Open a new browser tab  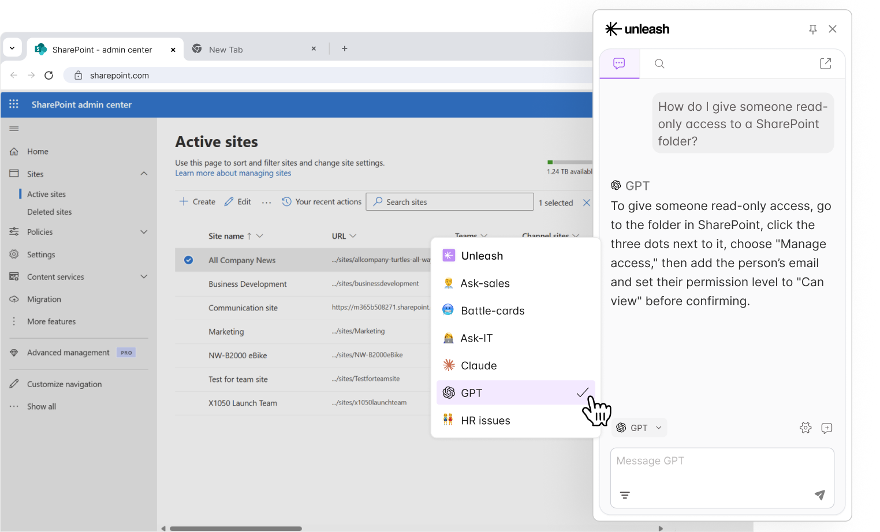pyautogui.click(x=345, y=49)
